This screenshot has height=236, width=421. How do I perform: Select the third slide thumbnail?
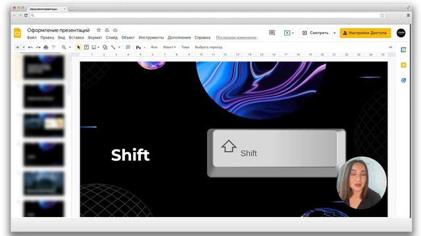[44, 125]
